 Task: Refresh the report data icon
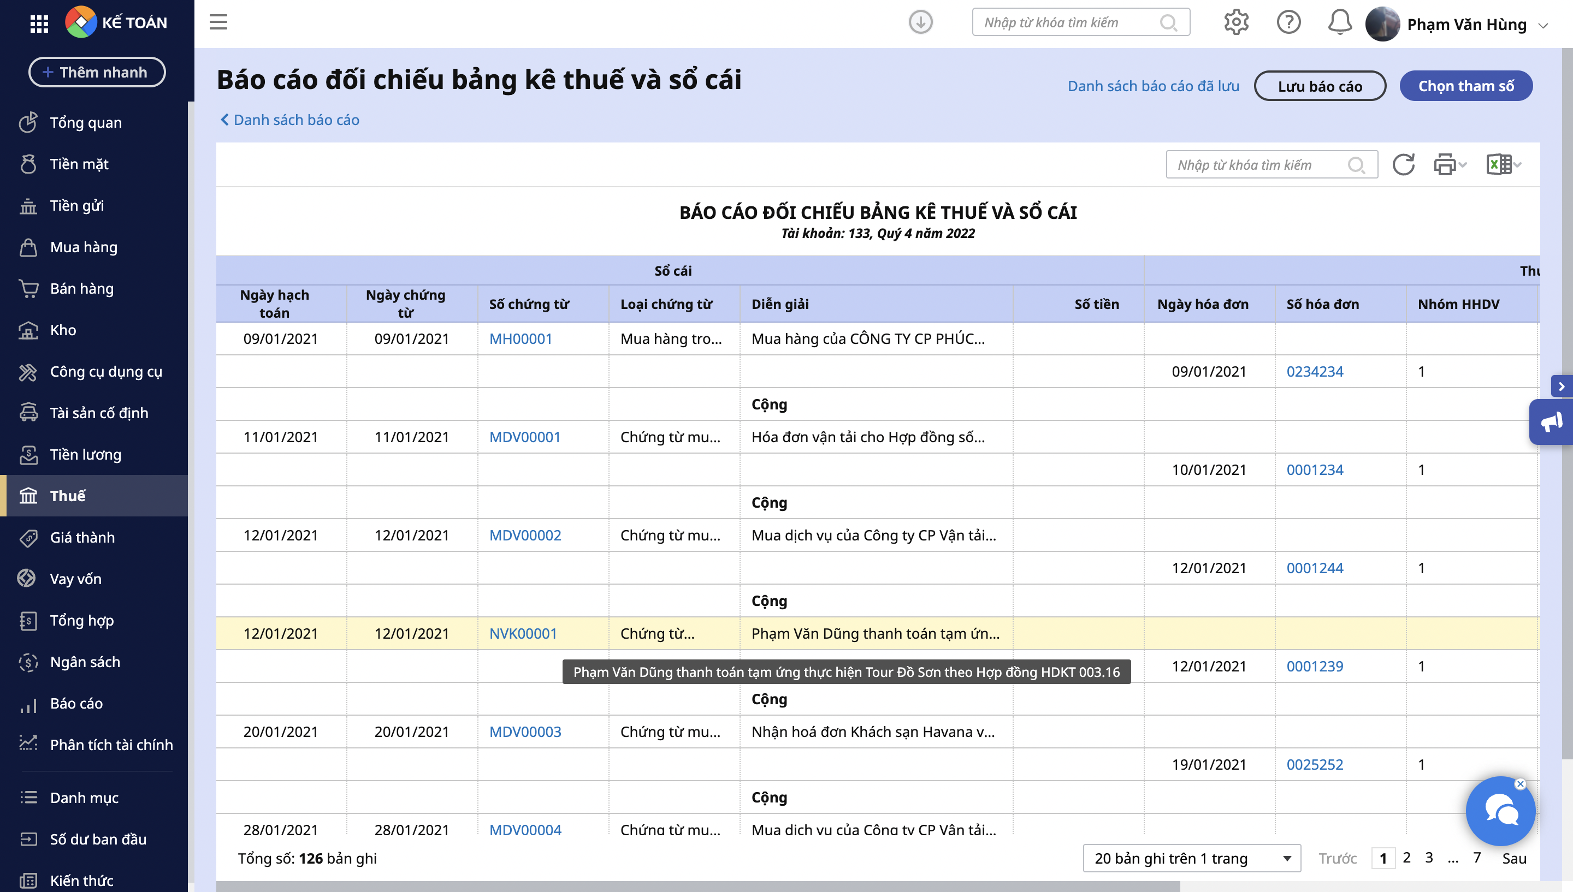pos(1403,165)
